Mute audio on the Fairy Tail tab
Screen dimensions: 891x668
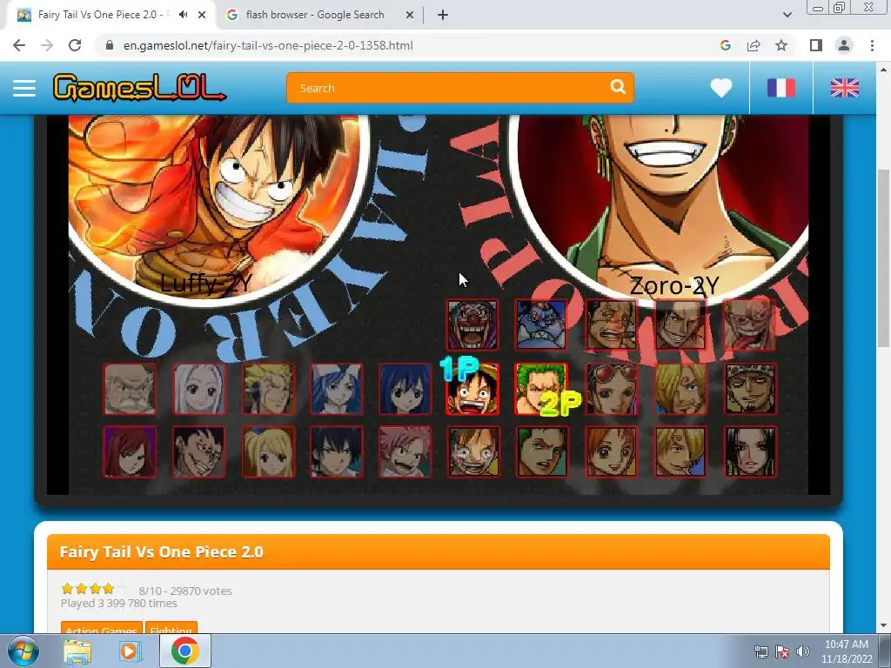click(x=183, y=15)
